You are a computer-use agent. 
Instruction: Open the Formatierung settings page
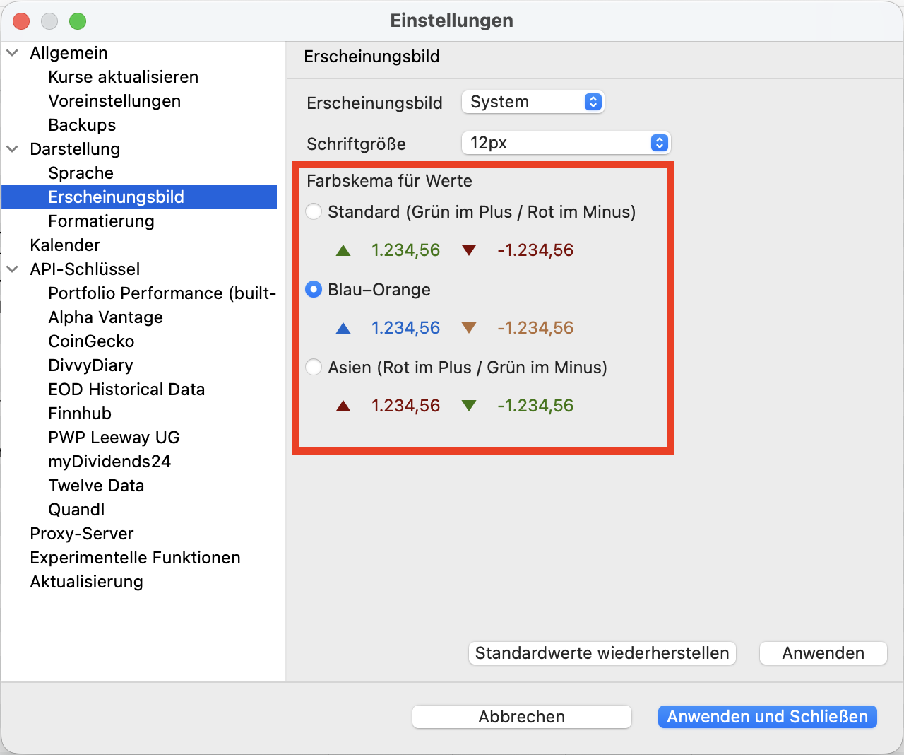click(x=101, y=221)
